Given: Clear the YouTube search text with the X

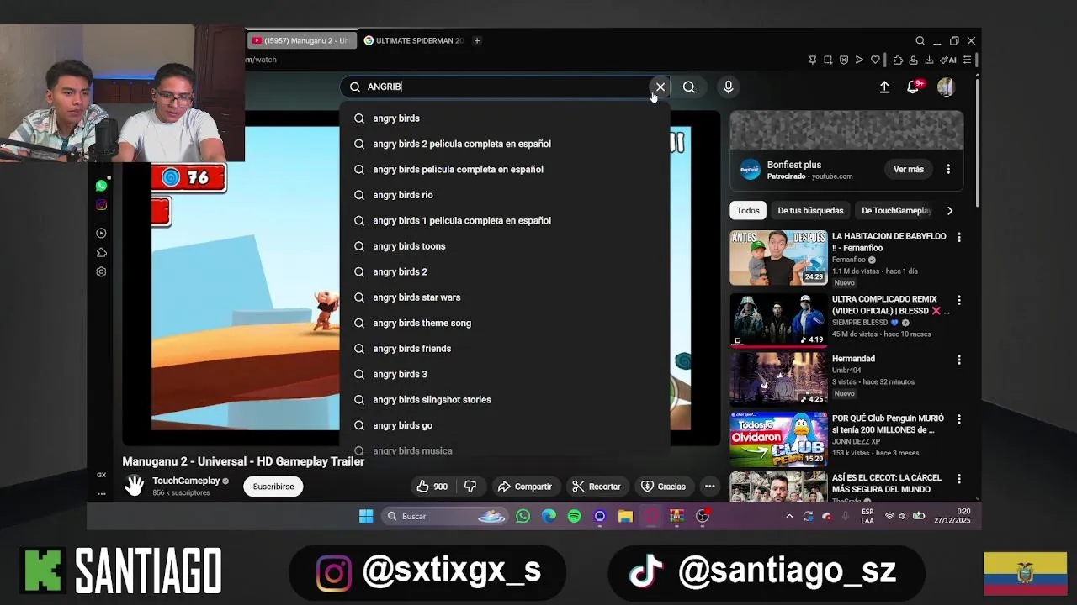Looking at the screenshot, I should click(661, 87).
